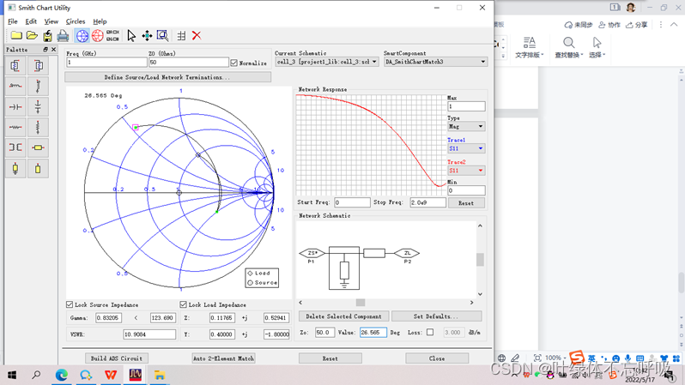The height and width of the screenshot is (385, 685).
Task: Open the Current Schematic dropdown
Action: [326, 62]
